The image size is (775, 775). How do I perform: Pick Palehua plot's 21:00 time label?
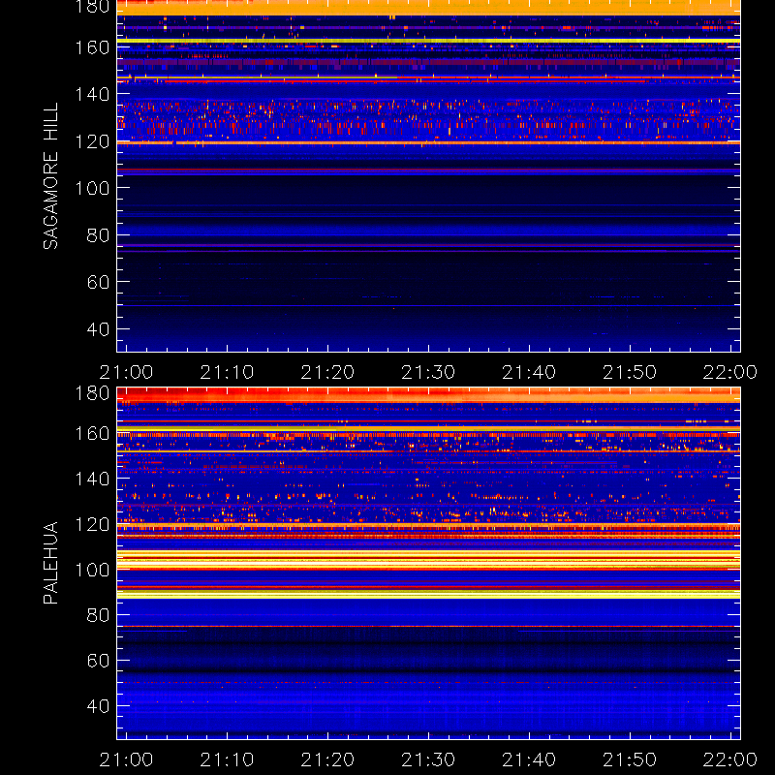[x=127, y=759]
